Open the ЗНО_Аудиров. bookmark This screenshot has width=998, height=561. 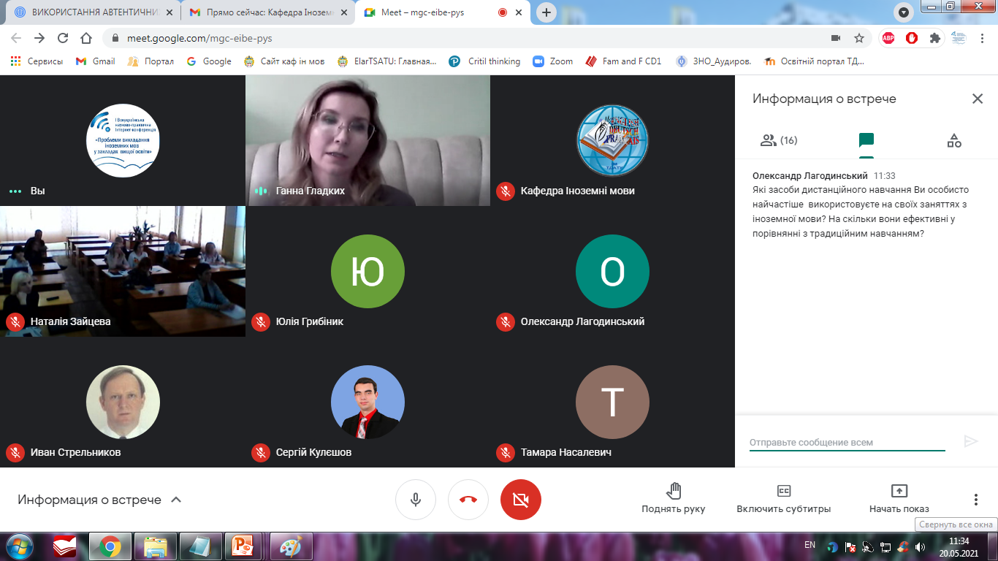[x=714, y=61]
